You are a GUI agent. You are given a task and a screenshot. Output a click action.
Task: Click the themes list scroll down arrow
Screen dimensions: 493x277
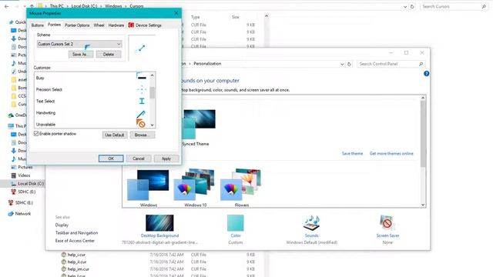tap(423, 205)
